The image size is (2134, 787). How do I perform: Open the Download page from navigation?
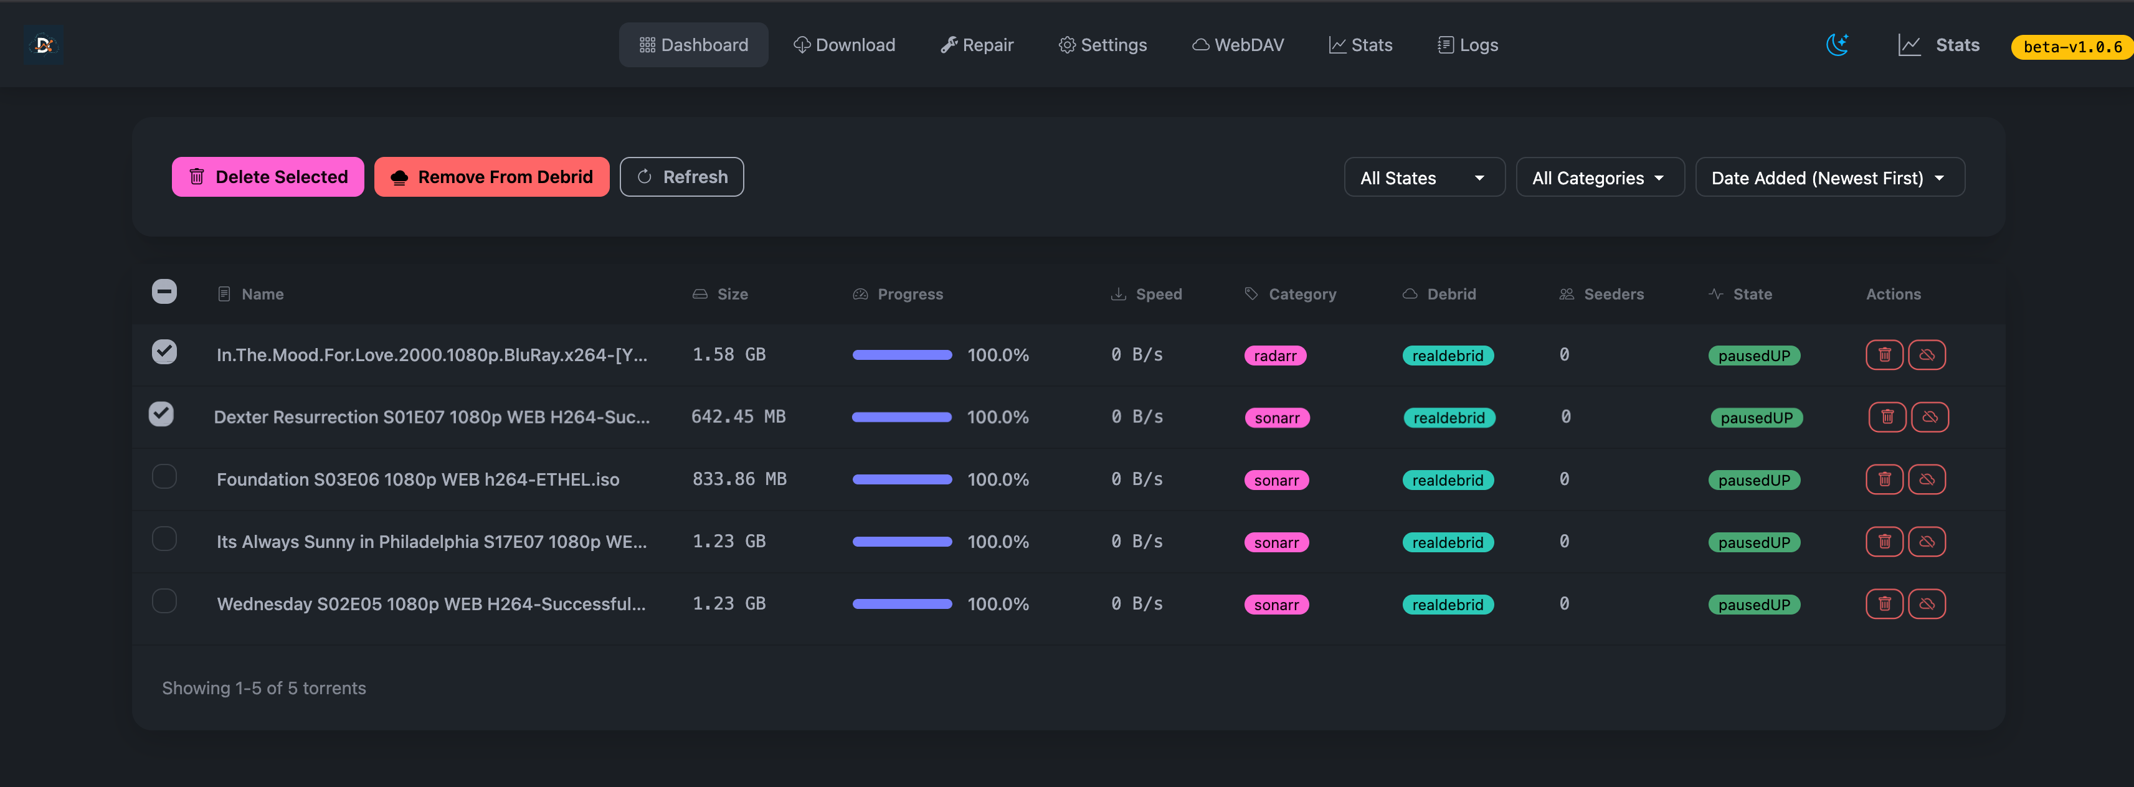[844, 45]
